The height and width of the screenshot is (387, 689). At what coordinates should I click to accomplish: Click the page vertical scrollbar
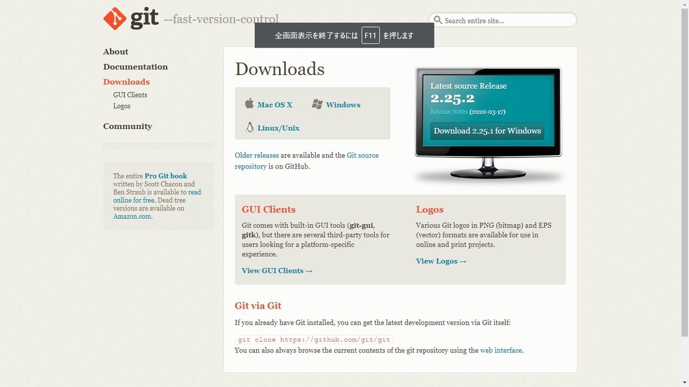click(x=684, y=172)
